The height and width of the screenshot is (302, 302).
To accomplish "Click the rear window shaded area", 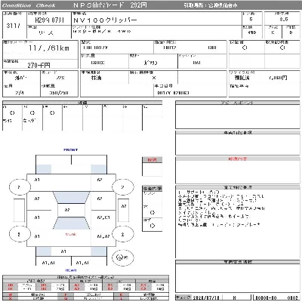I will click(x=71, y=223).
